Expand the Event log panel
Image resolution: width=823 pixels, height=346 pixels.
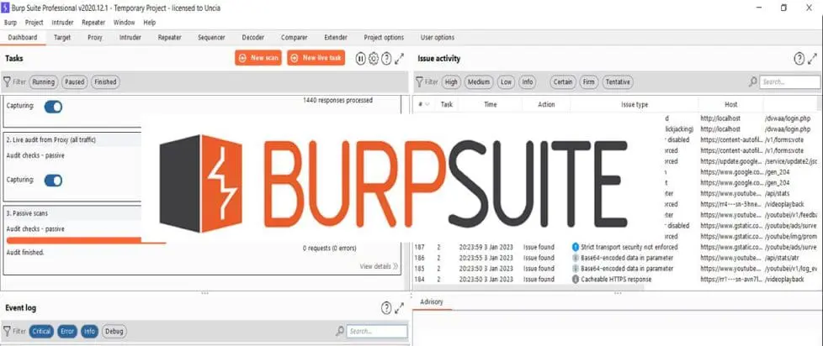point(400,308)
